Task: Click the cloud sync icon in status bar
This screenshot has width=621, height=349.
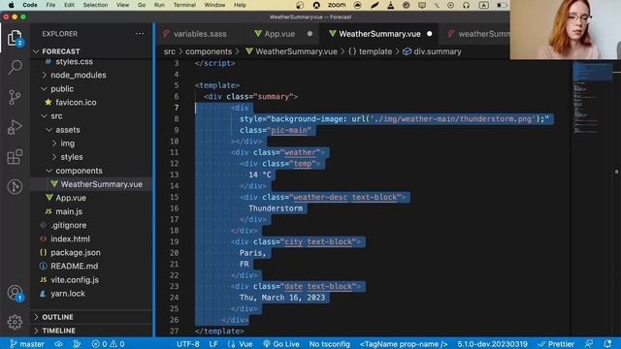Action: [58, 344]
